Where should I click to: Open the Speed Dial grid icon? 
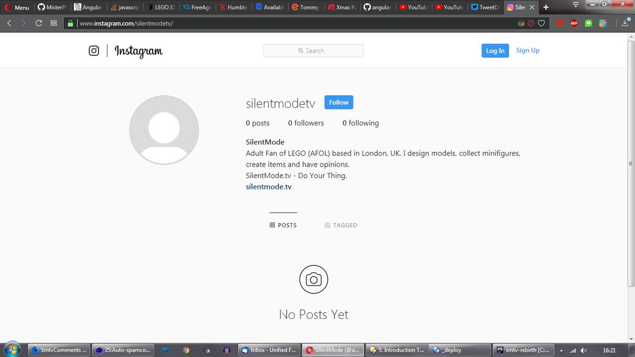click(53, 23)
